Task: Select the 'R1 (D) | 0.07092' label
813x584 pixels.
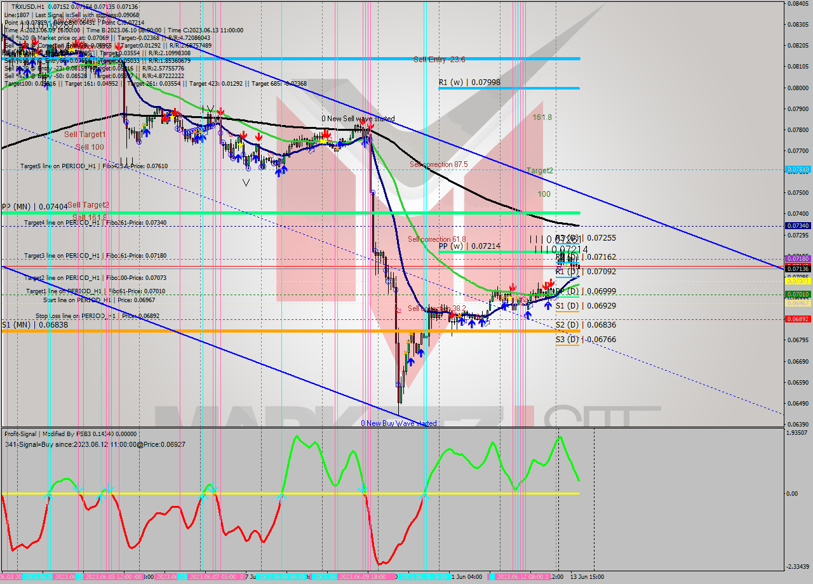Action: coord(586,271)
